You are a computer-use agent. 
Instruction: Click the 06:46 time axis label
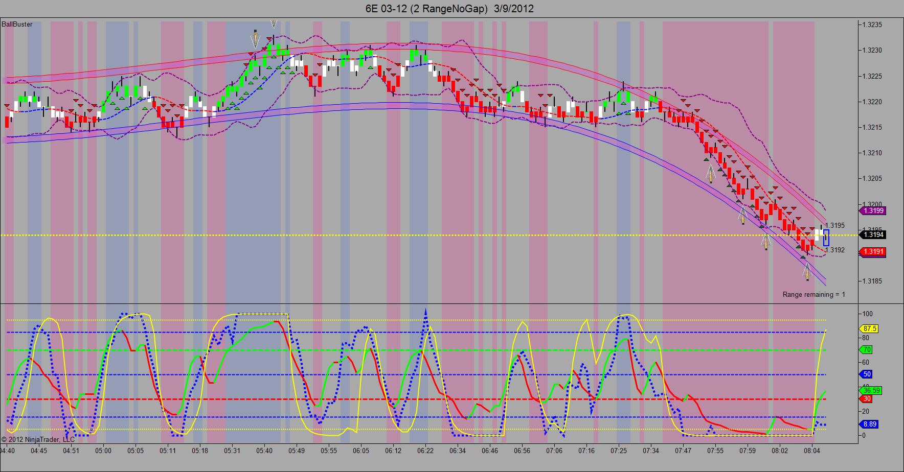coord(490,451)
